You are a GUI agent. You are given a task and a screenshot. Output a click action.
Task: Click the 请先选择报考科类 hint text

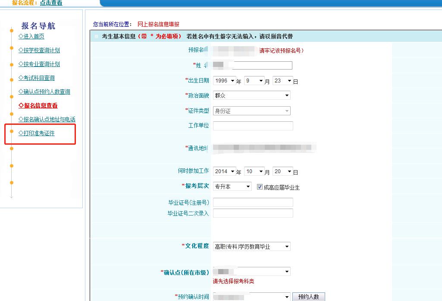pos(233,281)
